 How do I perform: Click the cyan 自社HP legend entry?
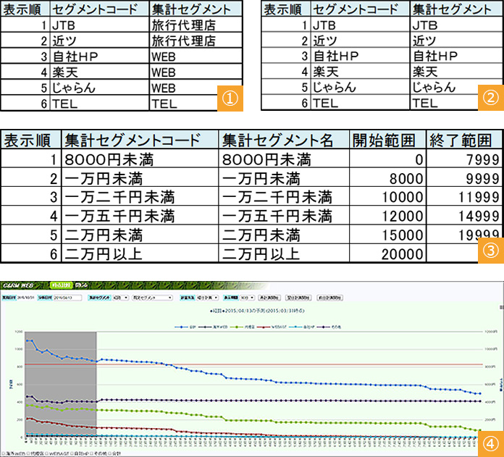tap(302, 327)
